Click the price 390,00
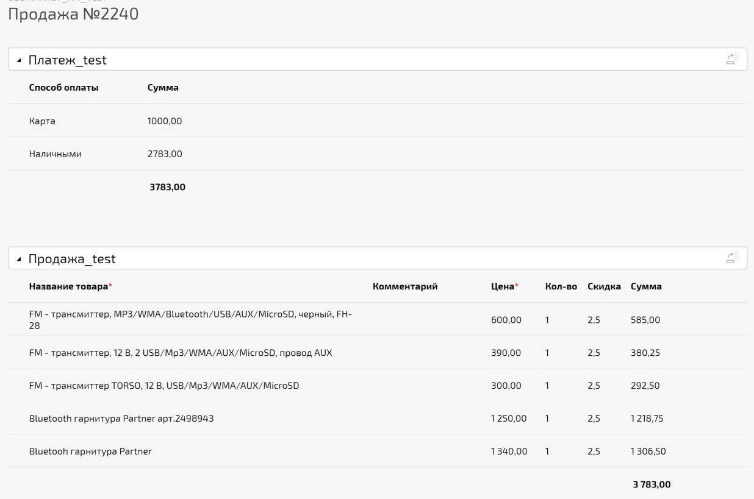 tap(506, 353)
